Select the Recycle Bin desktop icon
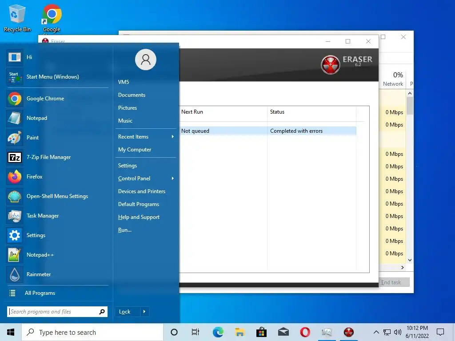The height and width of the screenshot is (341, 455). click(17, 18)
